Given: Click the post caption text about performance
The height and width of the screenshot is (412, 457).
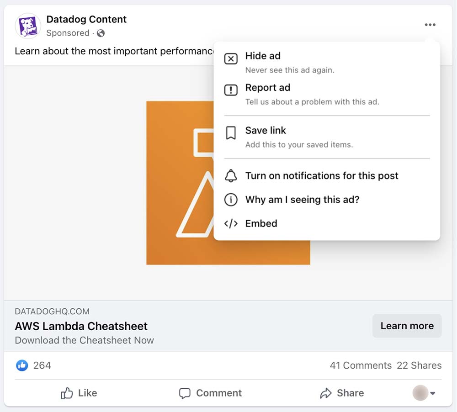Looking at the screenshot, I should click(x=114, y=51).
